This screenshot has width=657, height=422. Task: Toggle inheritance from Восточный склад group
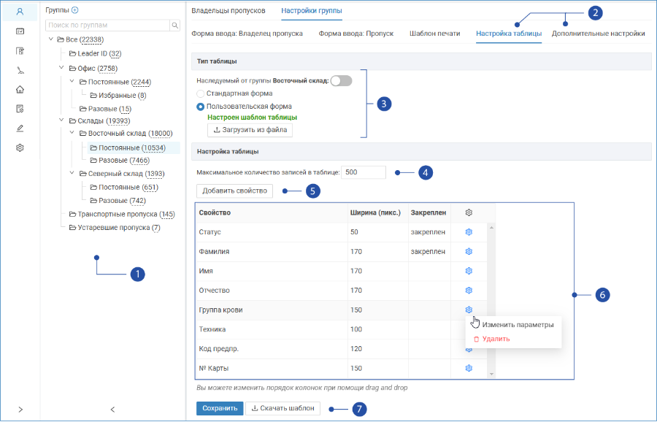point(341,81)
